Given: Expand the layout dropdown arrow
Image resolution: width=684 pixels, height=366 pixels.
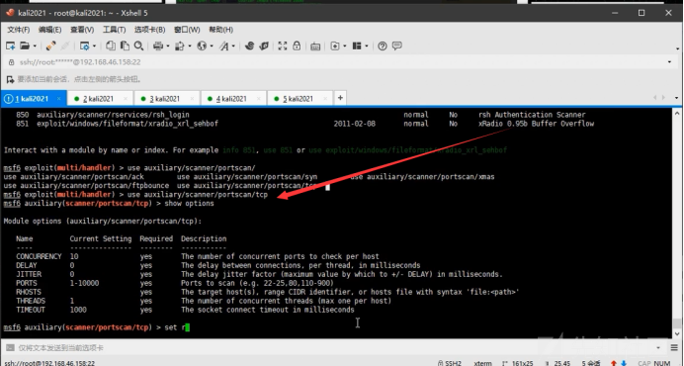Looking at the screenshot, I should coord(367,46).
